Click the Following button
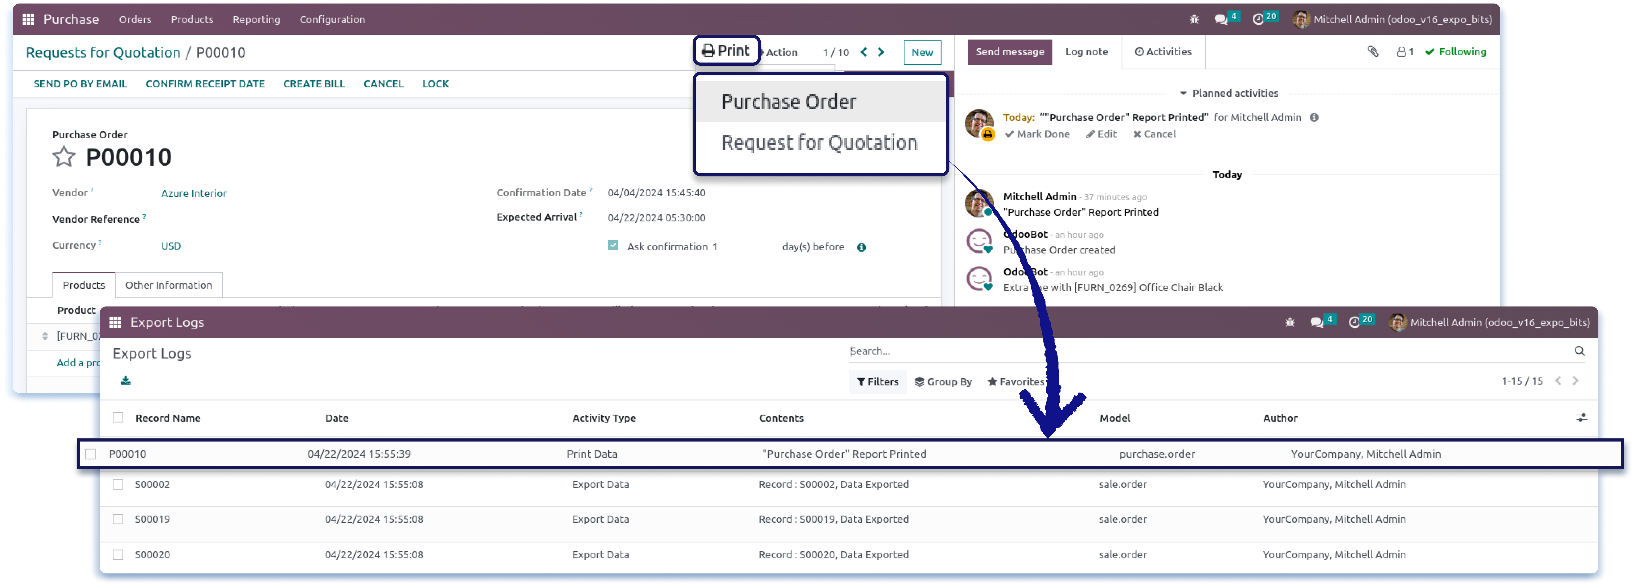Viewport: 1635px width, 586px height. tap(1455, 52)
